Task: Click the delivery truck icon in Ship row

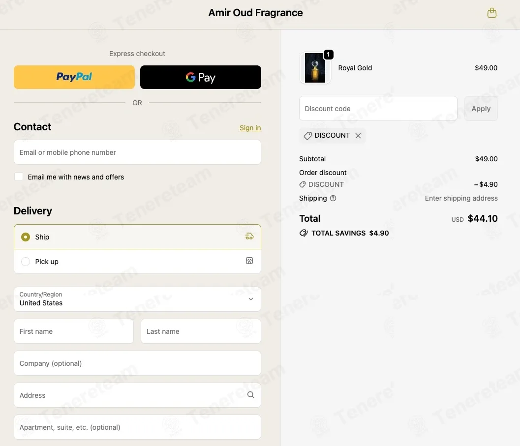Action: pyautogui.click(x=249, y=237)
